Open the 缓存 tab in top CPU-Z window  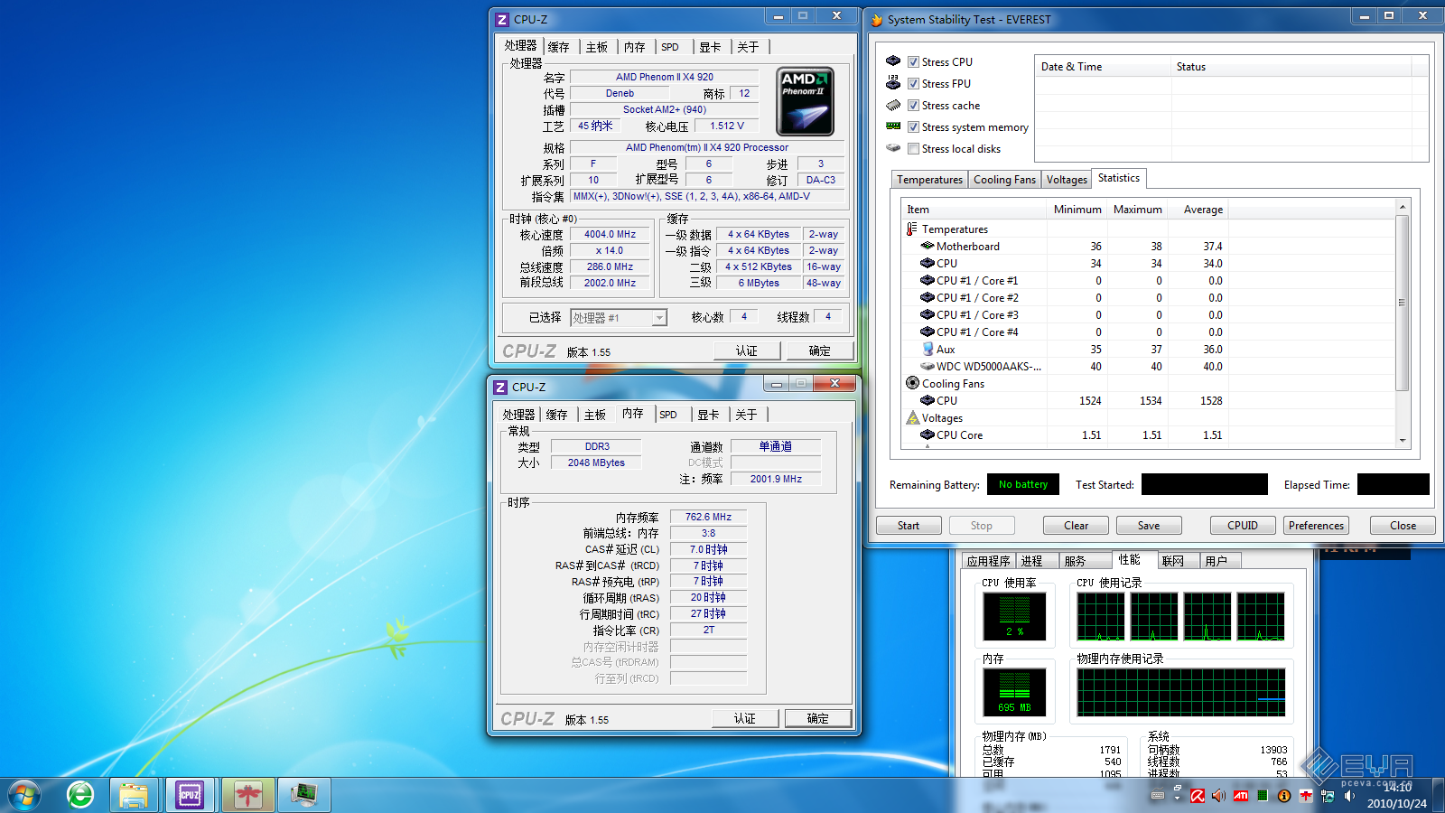pos(559,47)
